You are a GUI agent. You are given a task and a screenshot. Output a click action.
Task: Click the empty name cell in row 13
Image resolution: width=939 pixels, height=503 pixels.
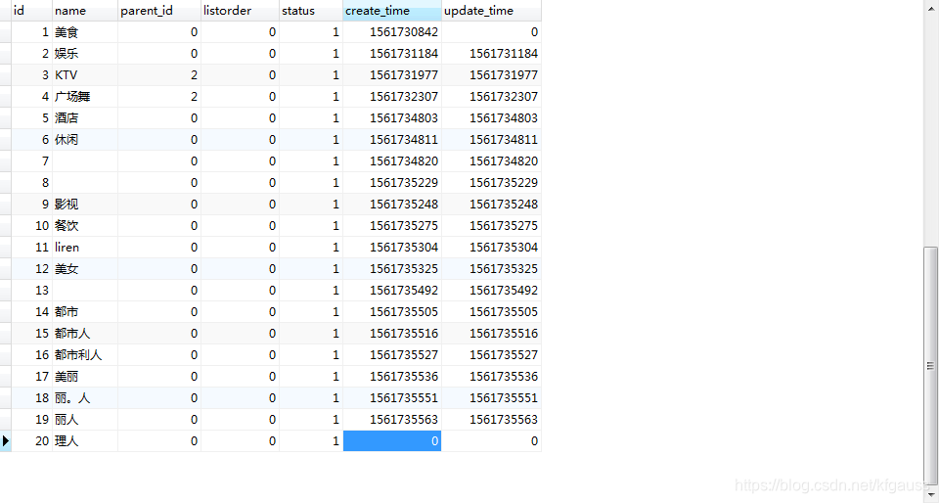pyautogui.click(x=85, y=291)
